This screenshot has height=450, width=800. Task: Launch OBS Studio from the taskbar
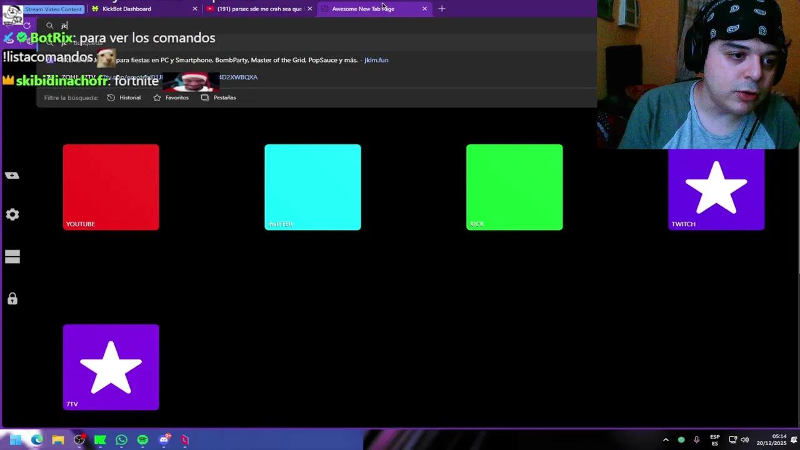pyautogui.click(x=79, y=439)
